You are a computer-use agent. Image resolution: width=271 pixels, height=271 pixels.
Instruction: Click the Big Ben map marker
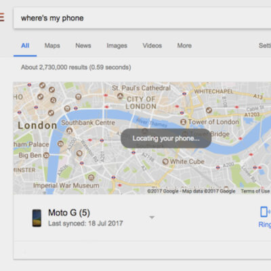tap(46, 155)
